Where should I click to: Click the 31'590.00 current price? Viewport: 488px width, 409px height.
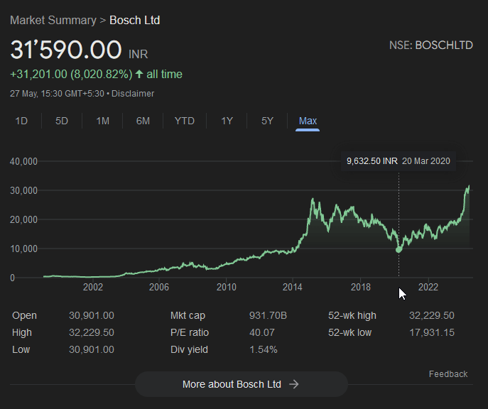coord(66,50)
